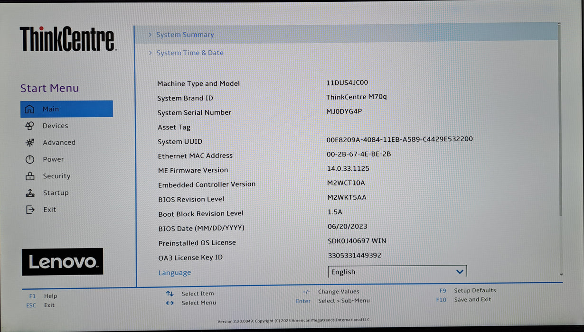Click the Devices shapes icon
Image resolution: width=584 pixels, height=332 pixels.
tap(29, 126)
